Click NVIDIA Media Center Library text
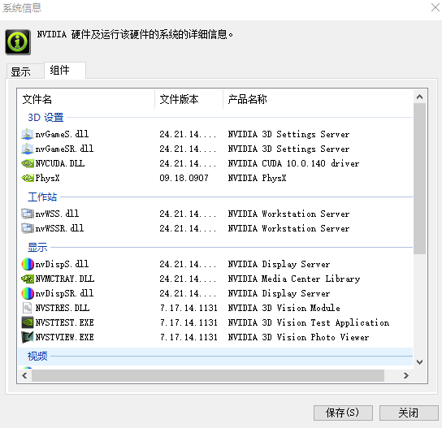 294,279
